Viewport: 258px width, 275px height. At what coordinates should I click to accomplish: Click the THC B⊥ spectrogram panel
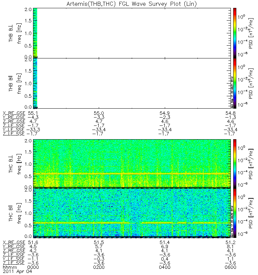click(x=132, y=164)
